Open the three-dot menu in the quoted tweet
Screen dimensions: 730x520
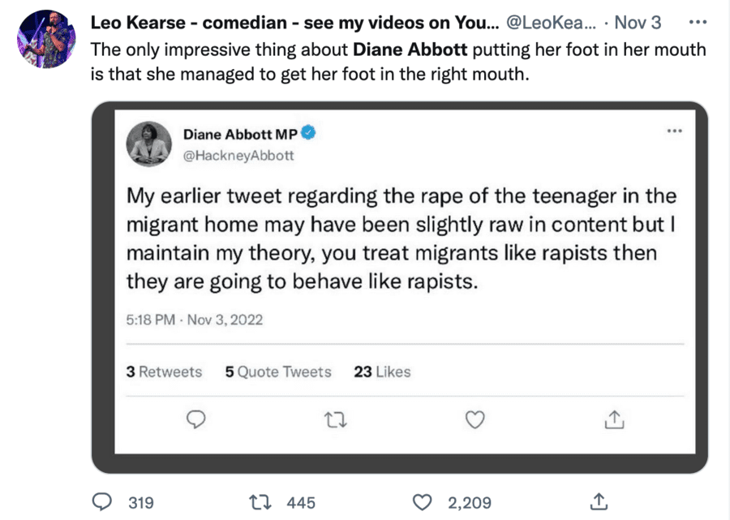pyautogui.click(x=673, y=131)
